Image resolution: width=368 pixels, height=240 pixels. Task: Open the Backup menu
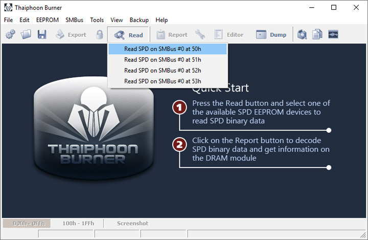(139, 20)
